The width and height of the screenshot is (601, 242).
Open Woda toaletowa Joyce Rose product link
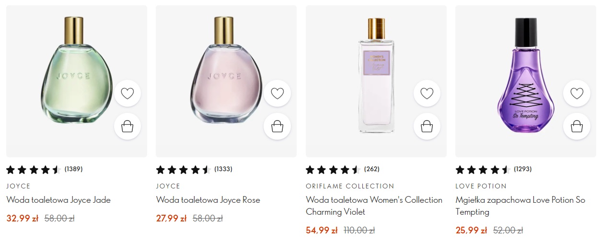[x=208, y=200]
